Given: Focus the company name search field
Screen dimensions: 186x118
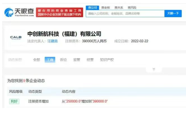Looking at the screenshot, I should [125, 14].
